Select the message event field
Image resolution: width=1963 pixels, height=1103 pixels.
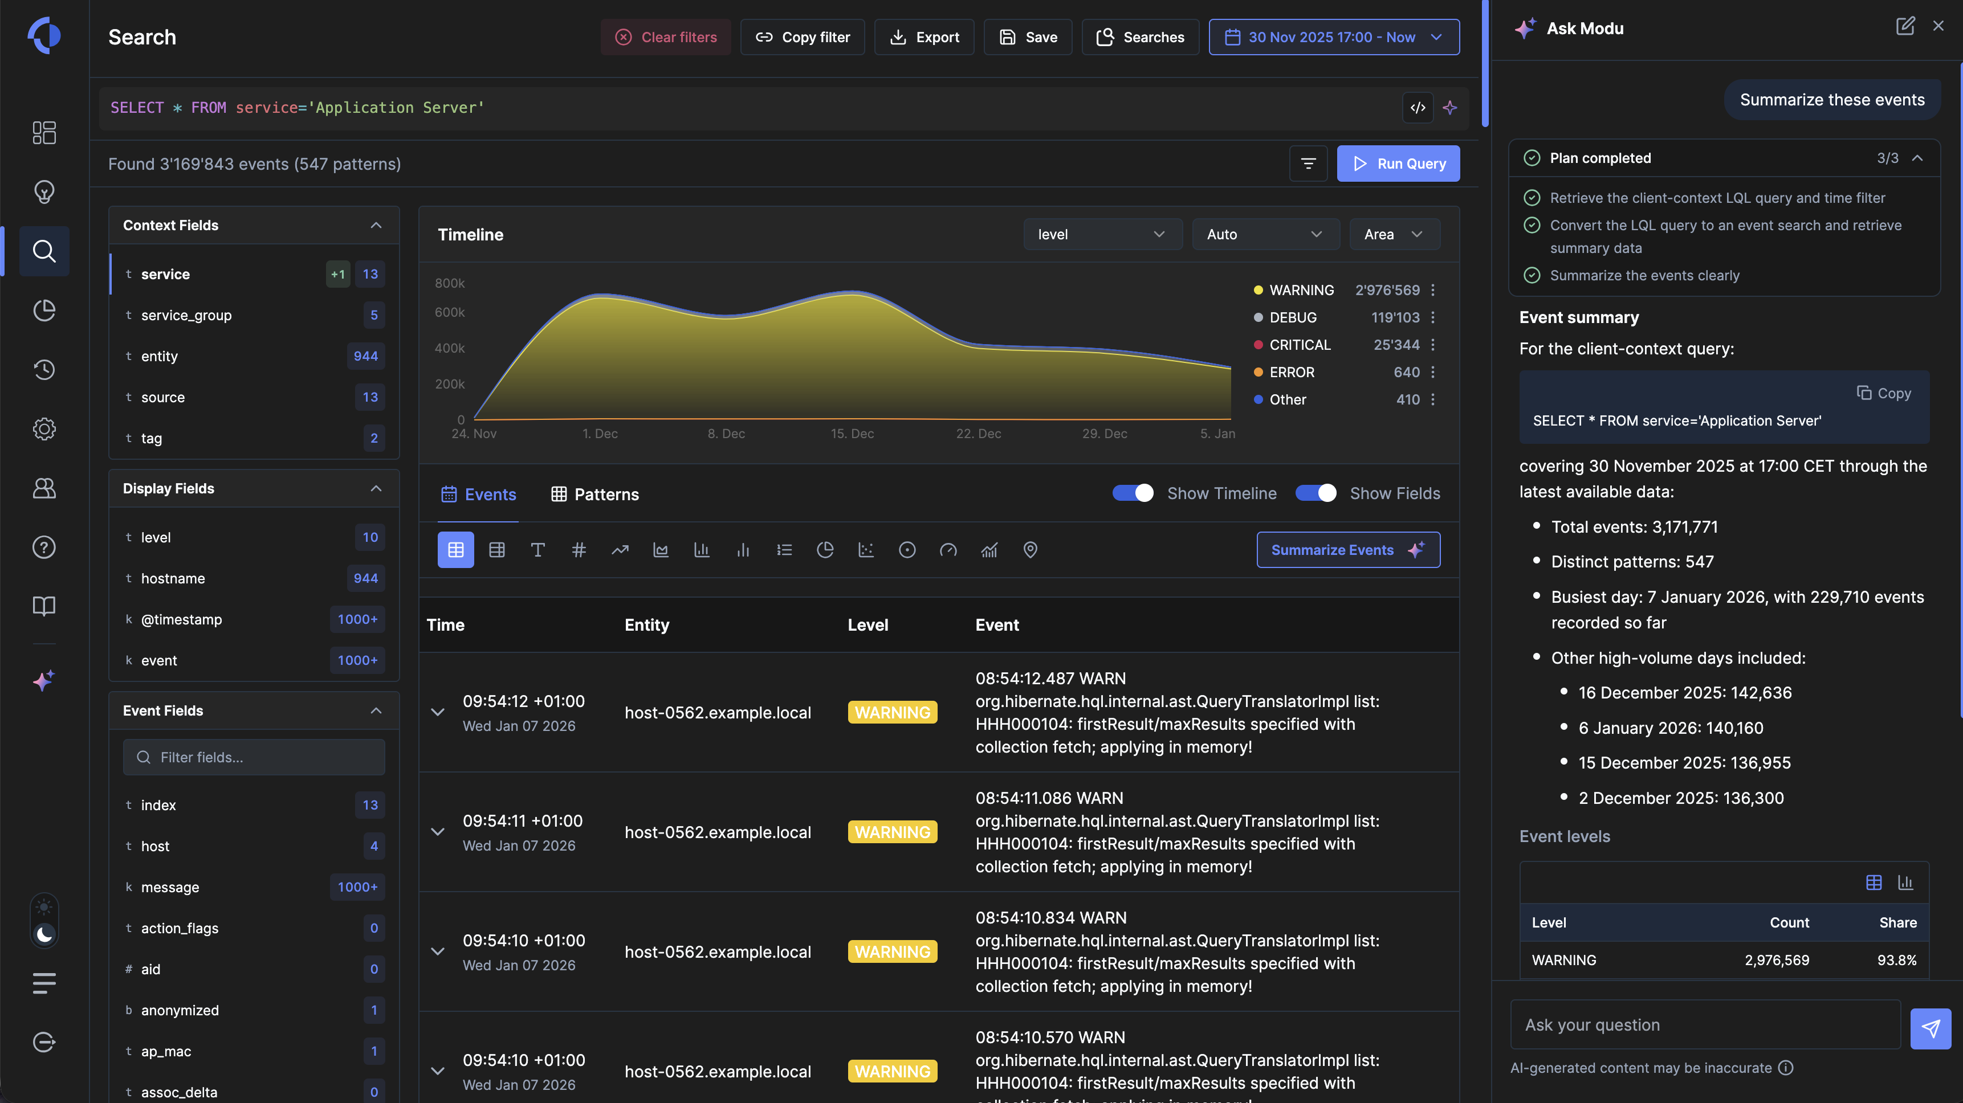coord(255,888)
